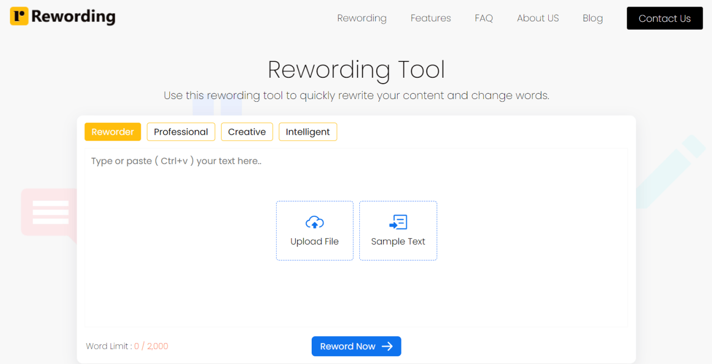Open the FAQ link

click(484, 18)
